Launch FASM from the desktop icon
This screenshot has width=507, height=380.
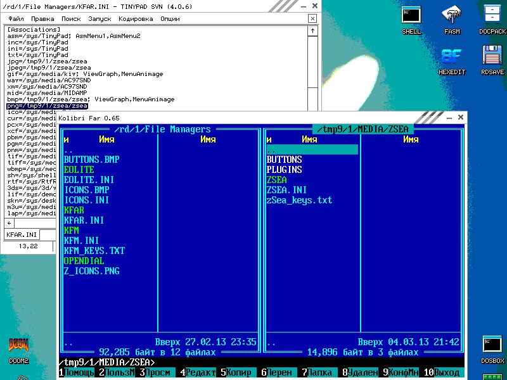[451, 16]
